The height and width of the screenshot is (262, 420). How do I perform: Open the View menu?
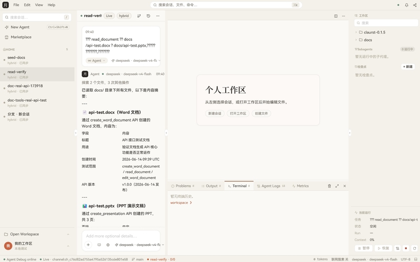tap(39, 5)
